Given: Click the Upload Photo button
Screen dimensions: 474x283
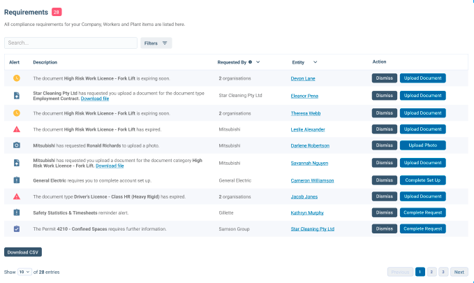Looking at the screenshot, I should click(x=422, y=145).
